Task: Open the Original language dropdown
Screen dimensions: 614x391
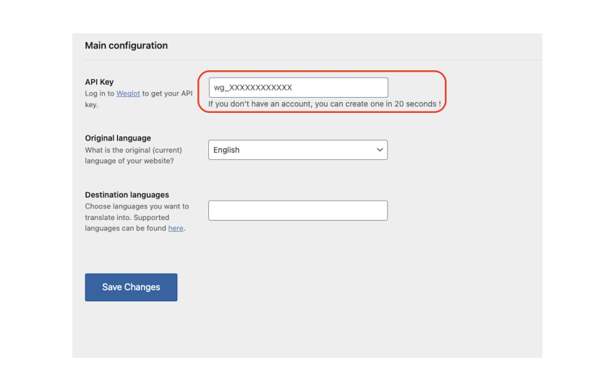Action: (298, 150)
